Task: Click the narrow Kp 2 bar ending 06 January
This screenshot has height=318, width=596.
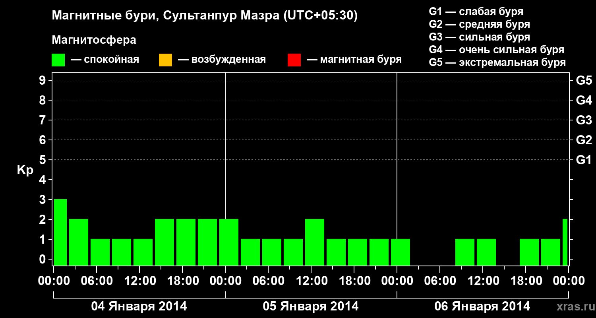Action: (565, 242)
